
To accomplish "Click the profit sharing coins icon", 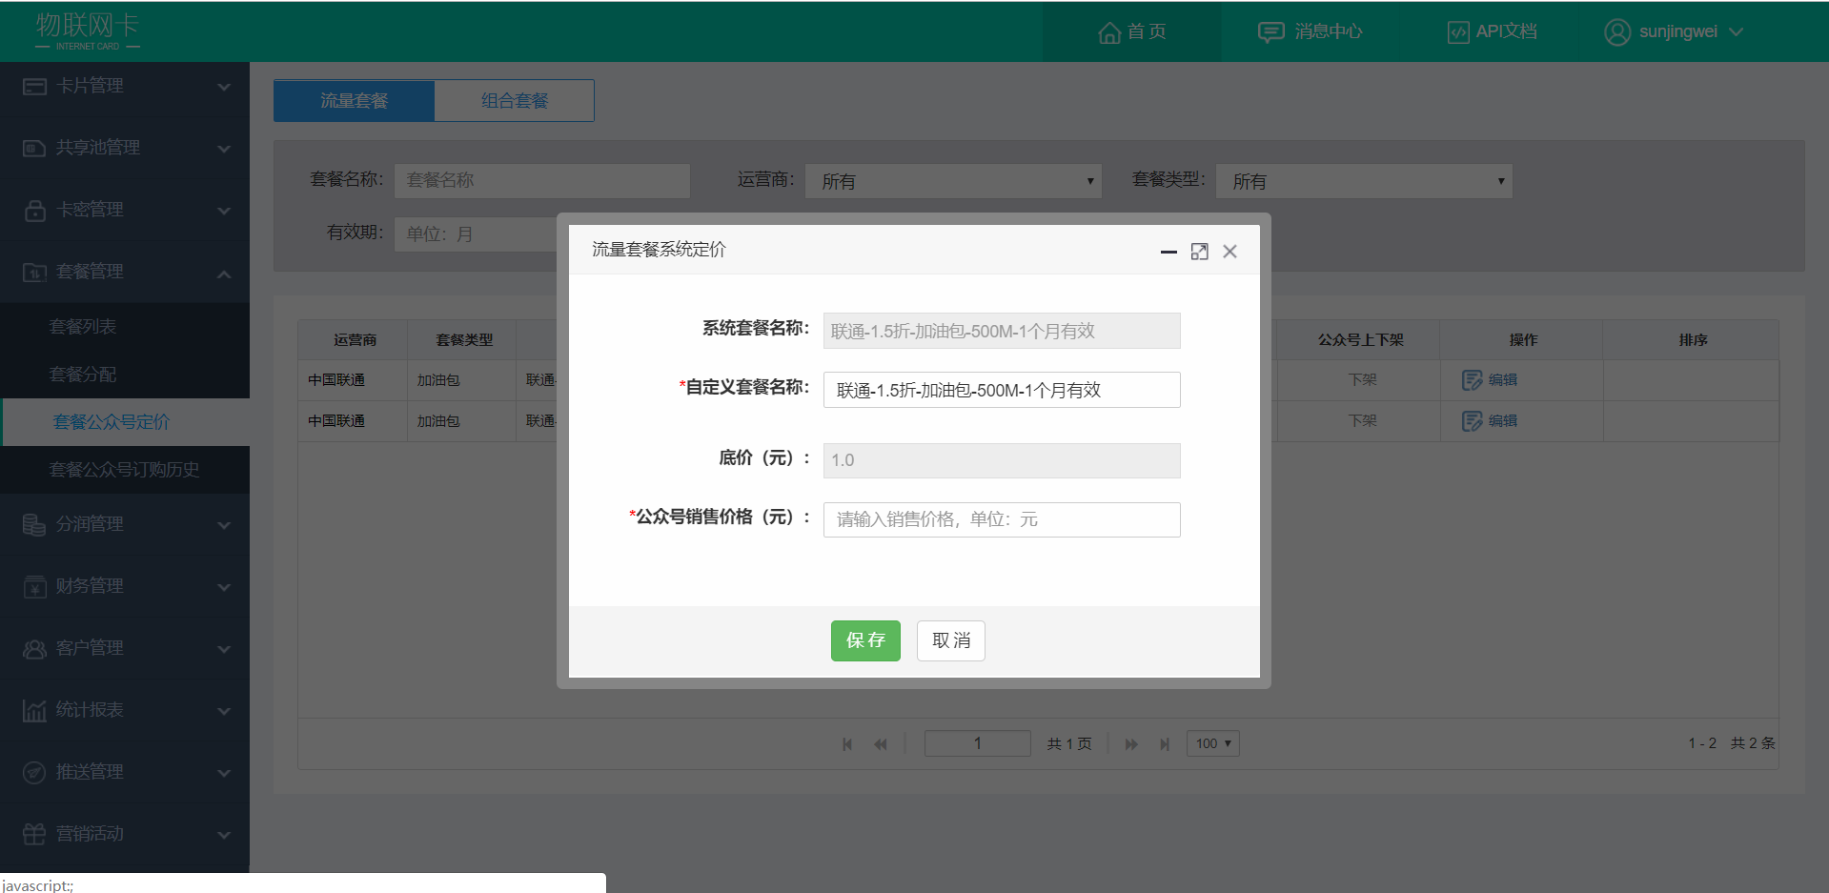I will tap(34, 525).
